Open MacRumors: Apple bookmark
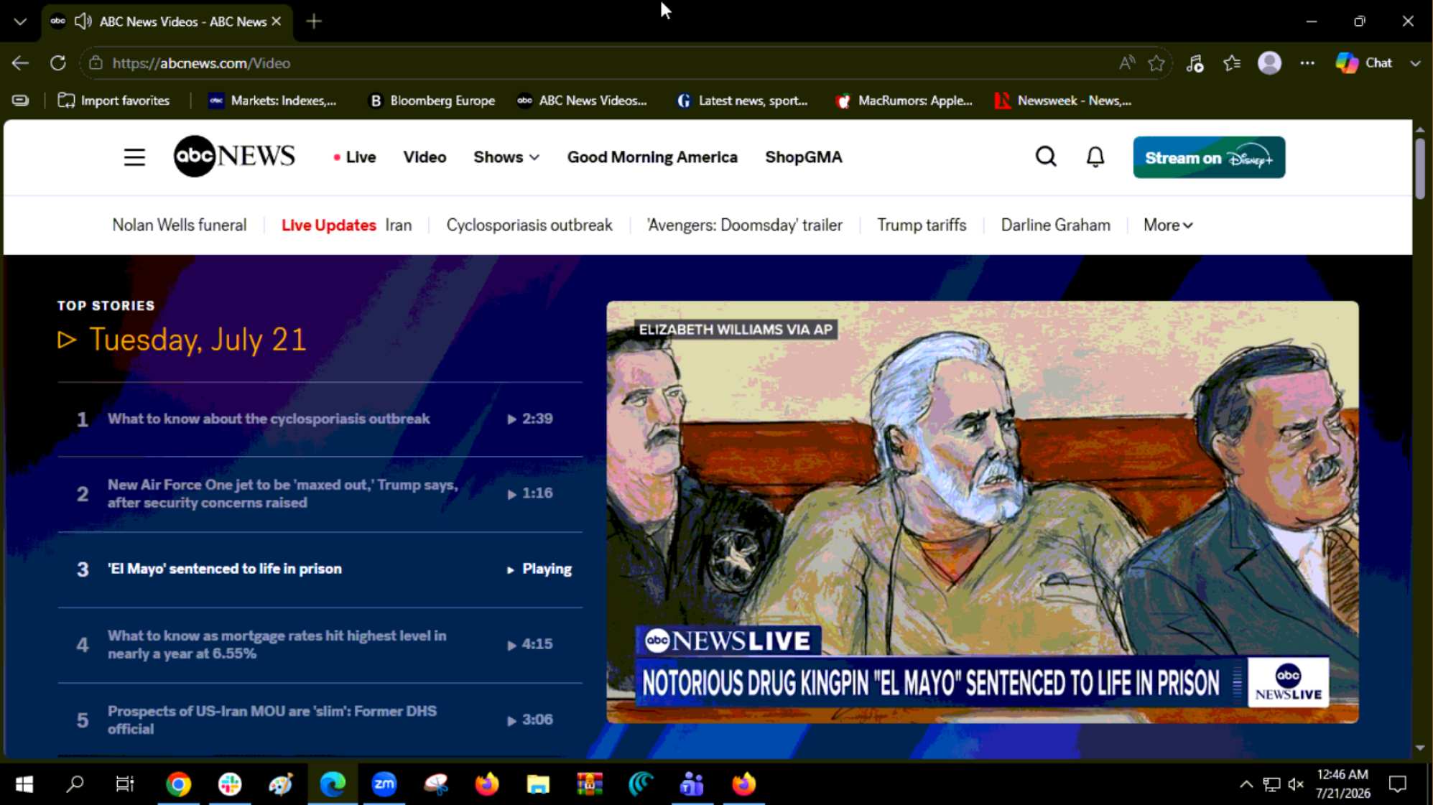The height and width of the screenshot is (805, 1433). pos(904,101)
